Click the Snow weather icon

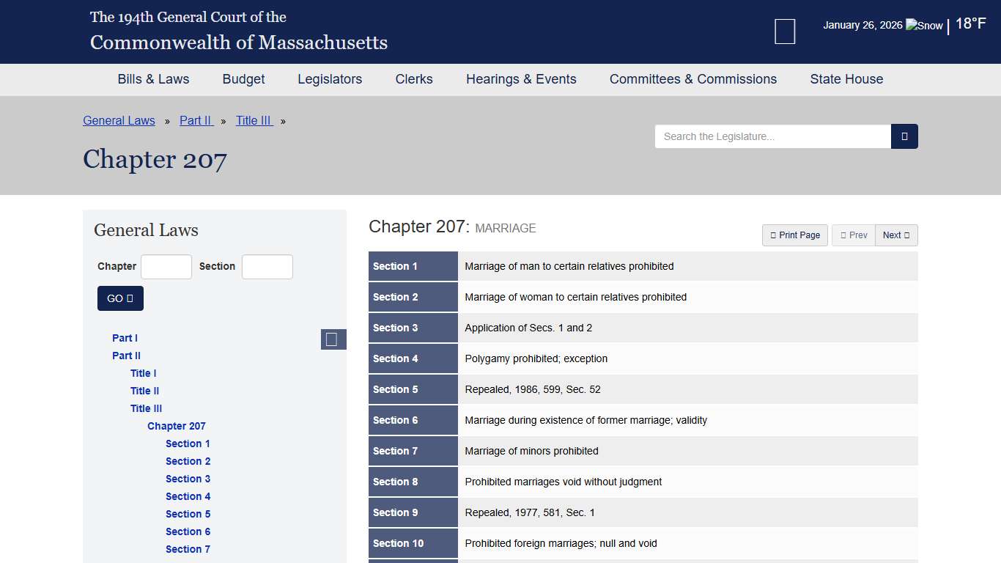[924, 26]
